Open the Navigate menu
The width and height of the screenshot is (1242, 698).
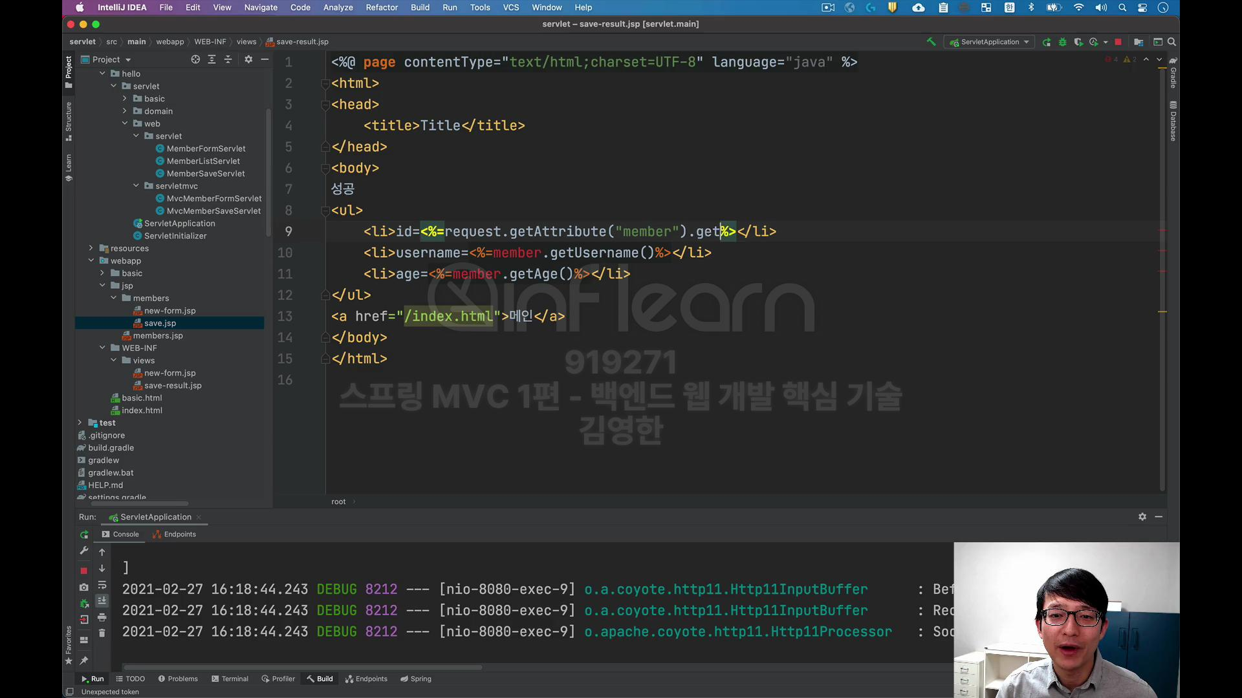point(261,8)
